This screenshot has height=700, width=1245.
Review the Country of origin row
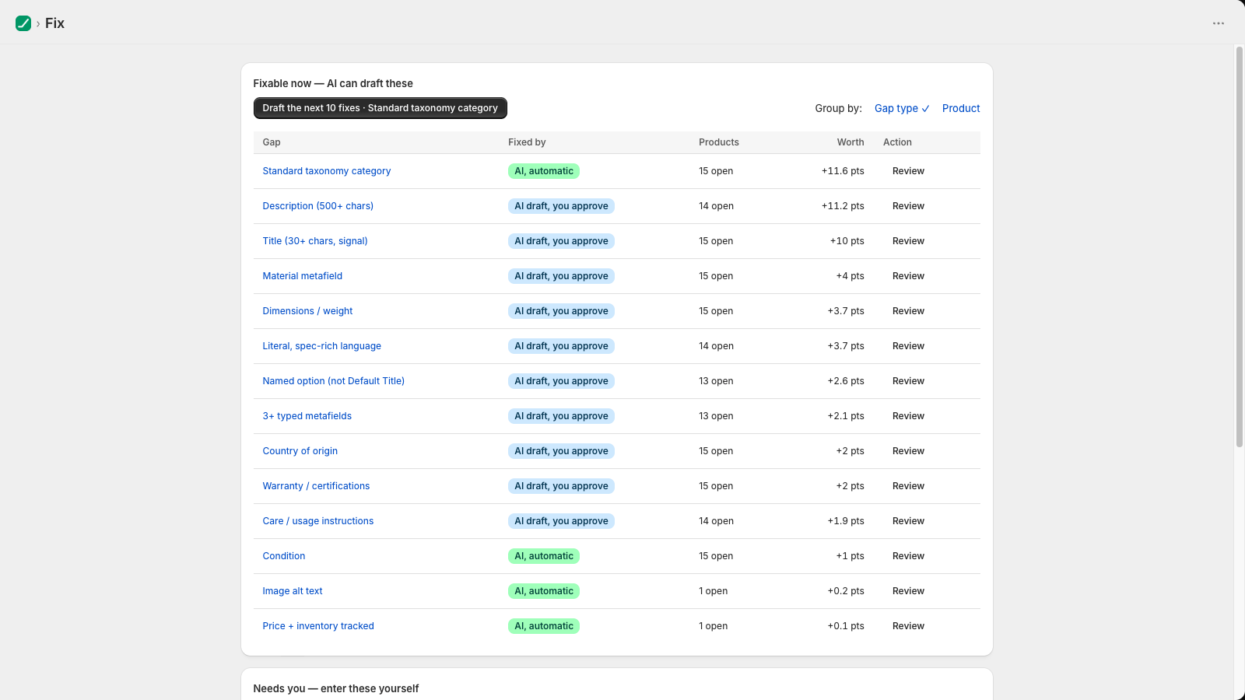pos(908,451)
